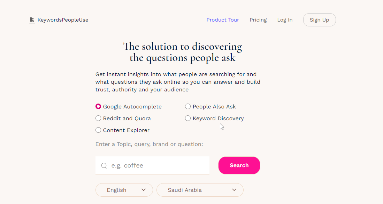
Task: Select the People Also Ask radio button
Action: tap(188, 107)
